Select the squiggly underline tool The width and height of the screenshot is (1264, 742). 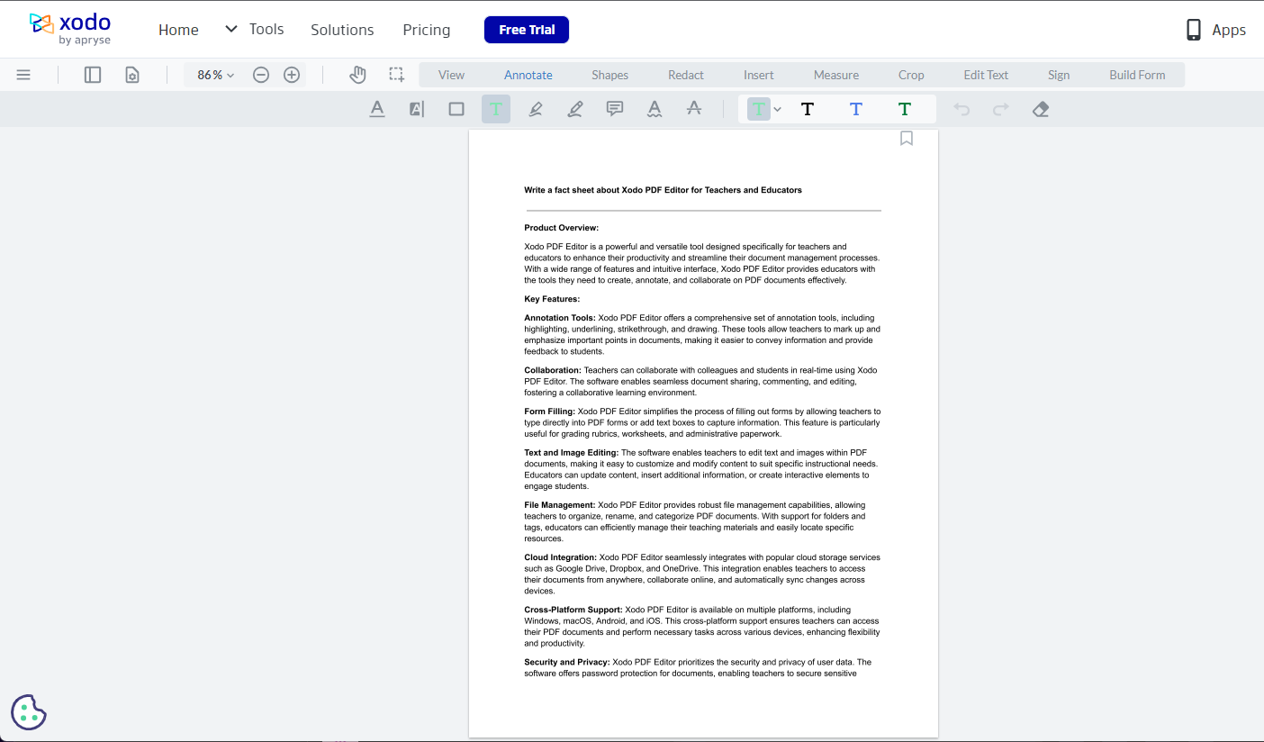655,109
